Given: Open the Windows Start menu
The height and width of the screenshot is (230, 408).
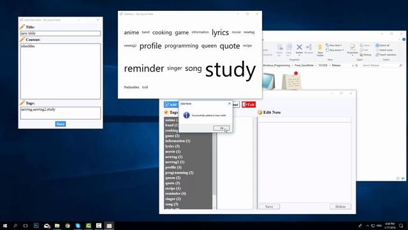Looking at the screenshot, I should pyautogui.click(x=5, y=226).
